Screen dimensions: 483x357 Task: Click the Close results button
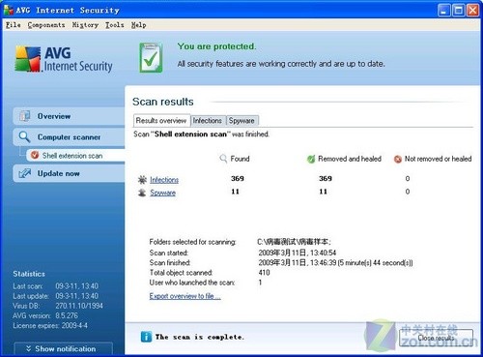tap(436, 338)
